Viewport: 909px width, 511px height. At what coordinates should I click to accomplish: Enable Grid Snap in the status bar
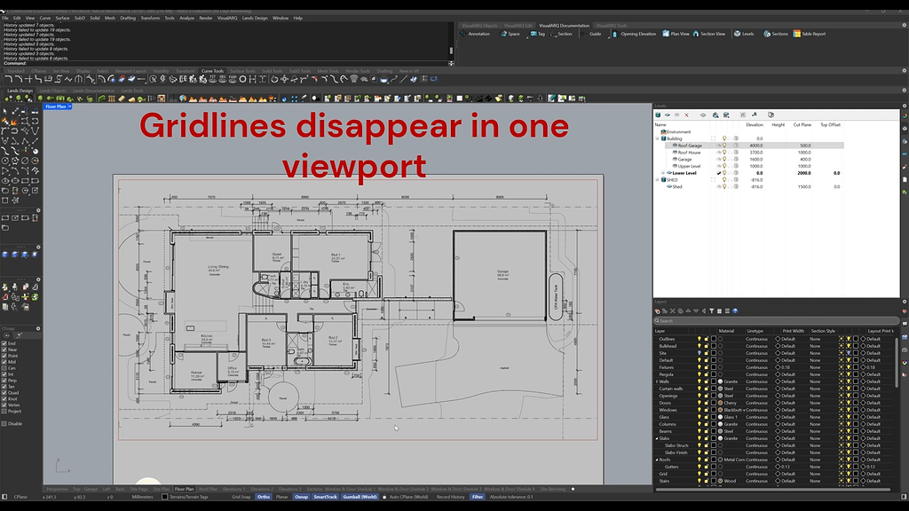pos(240,498)
